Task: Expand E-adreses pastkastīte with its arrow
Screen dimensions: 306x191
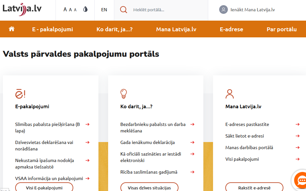Action: 297,124
